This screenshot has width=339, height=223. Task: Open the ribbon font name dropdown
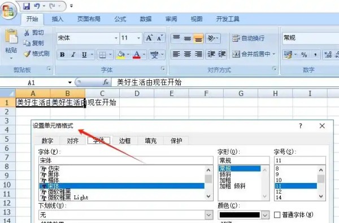[x=116, y=38]
